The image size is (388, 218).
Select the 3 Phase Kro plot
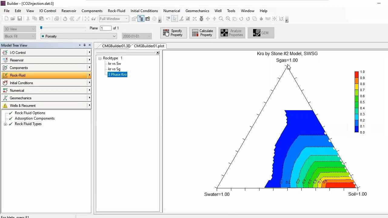[x=117, y=74]
